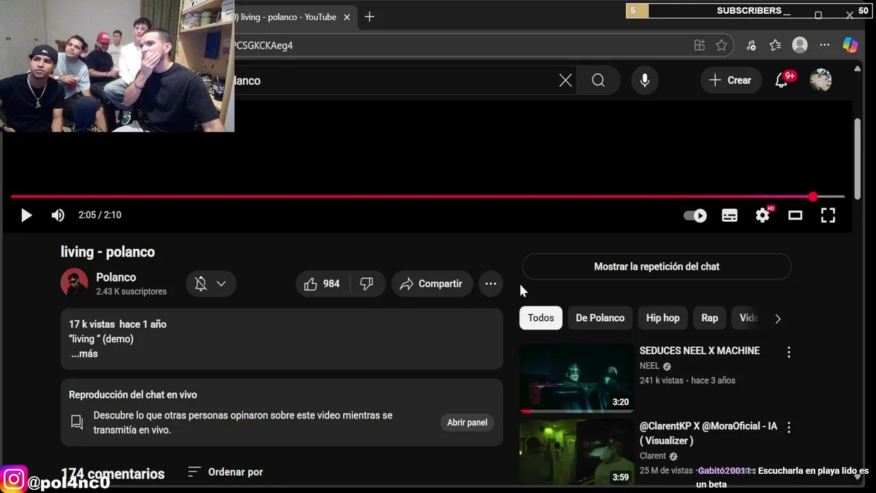Open Polanco channel avatar

74,283
